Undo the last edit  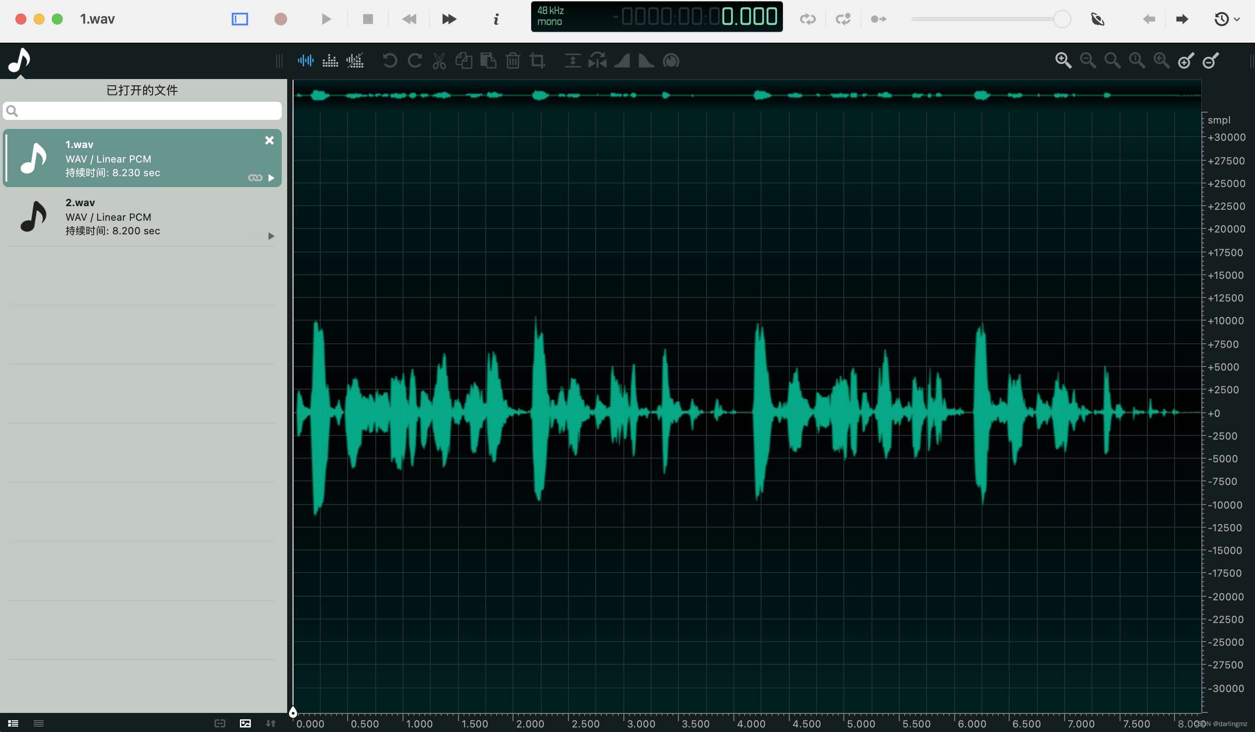390,61
